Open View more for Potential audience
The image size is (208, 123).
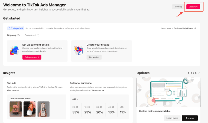(97, 90)
